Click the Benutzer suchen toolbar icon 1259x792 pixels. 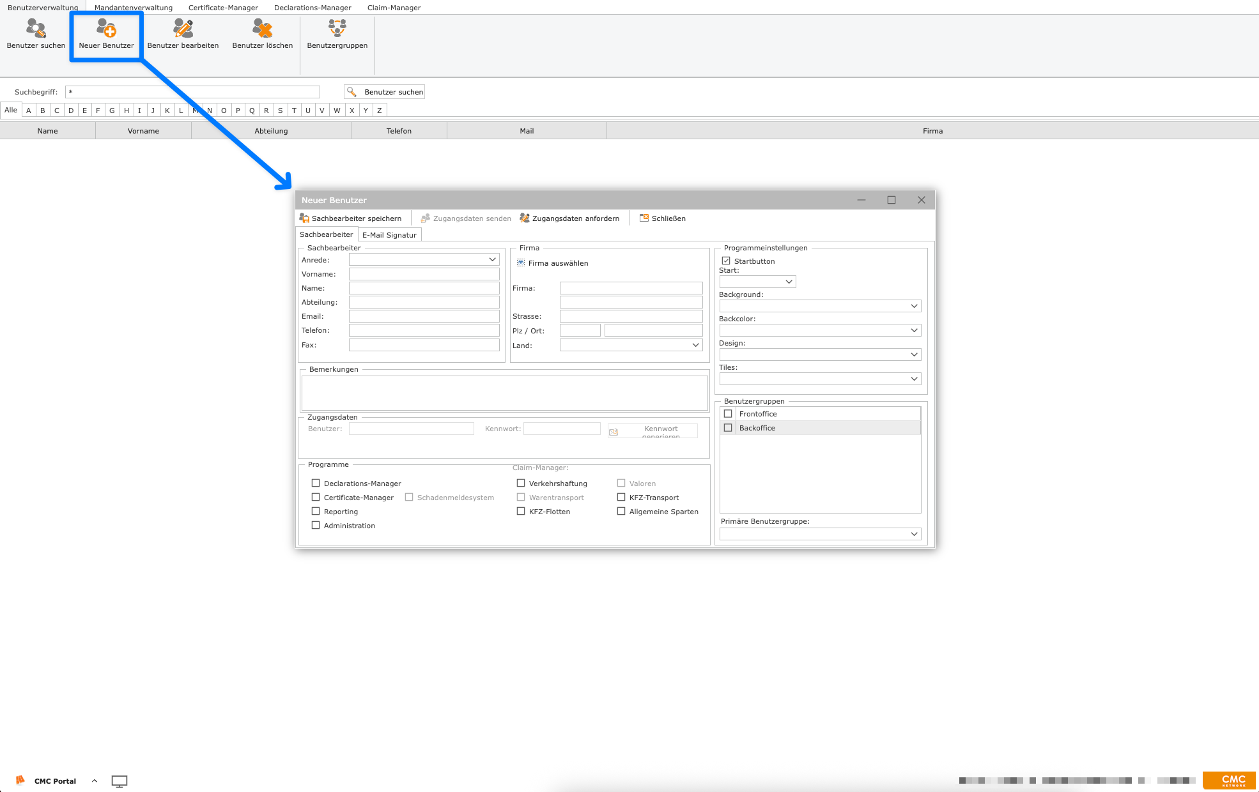(36, 29)
